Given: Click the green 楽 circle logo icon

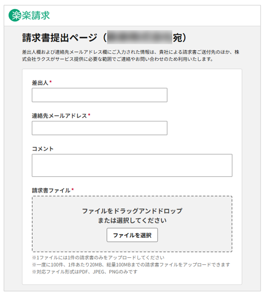Looking at the screenshot, I should click(x=14, y=15).
